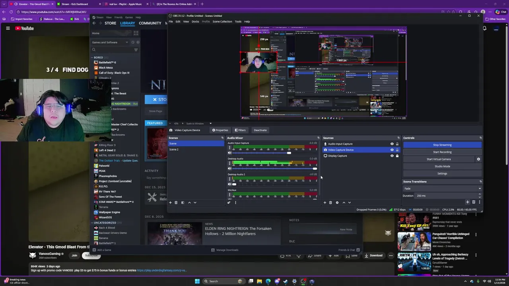Click Stop Streaming button
This screenshot has height=286, width=509.
(442, 145)
